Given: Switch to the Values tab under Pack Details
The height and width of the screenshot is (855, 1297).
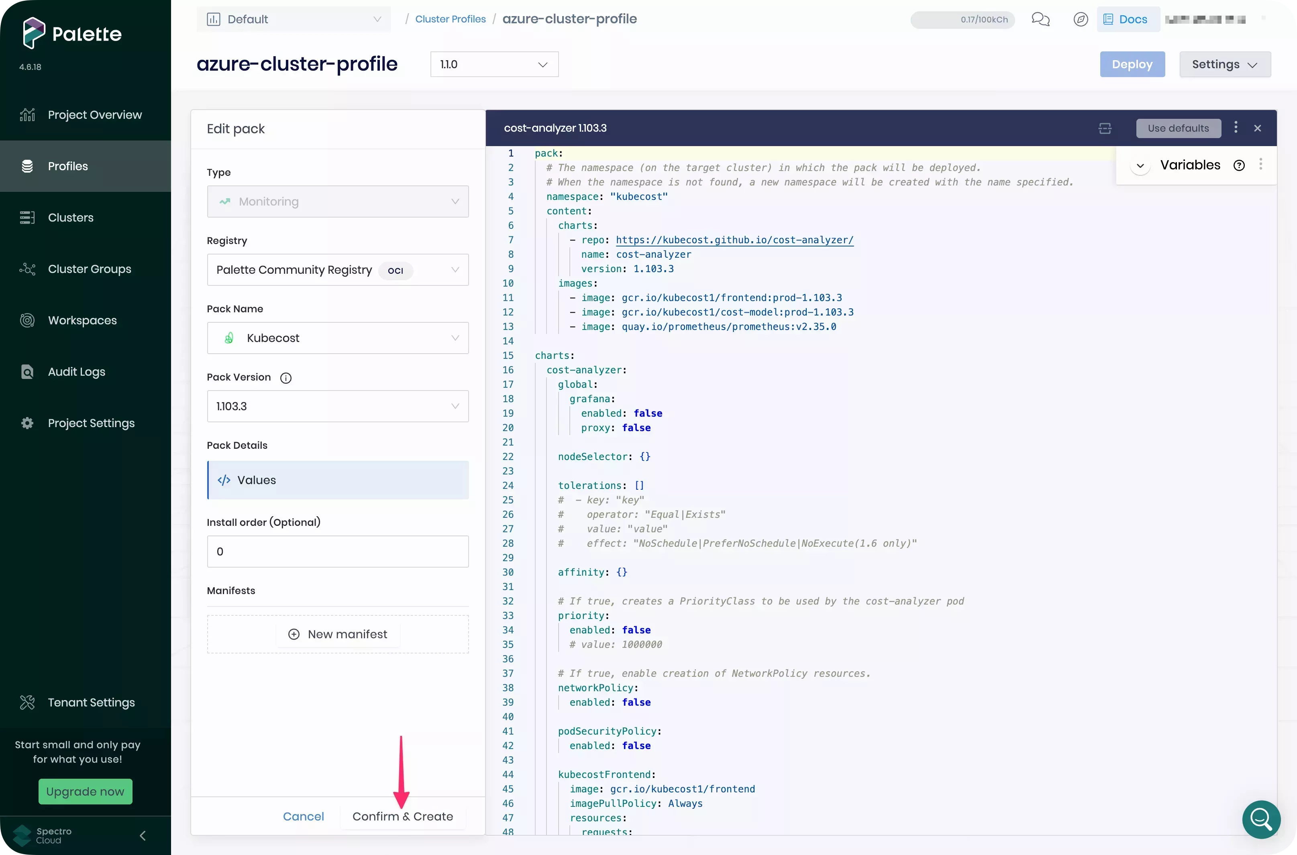Looking at the screenshot, I should (x=338, y=480).
